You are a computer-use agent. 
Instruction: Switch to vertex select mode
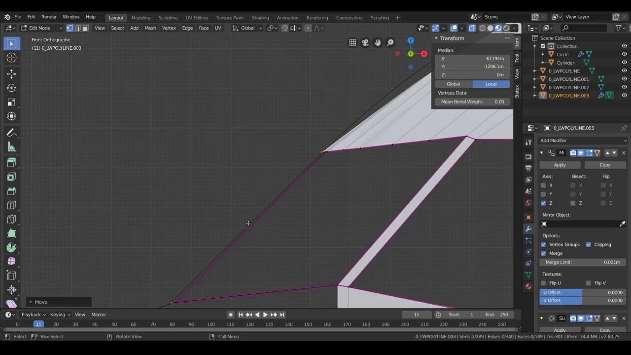(70, 28)
